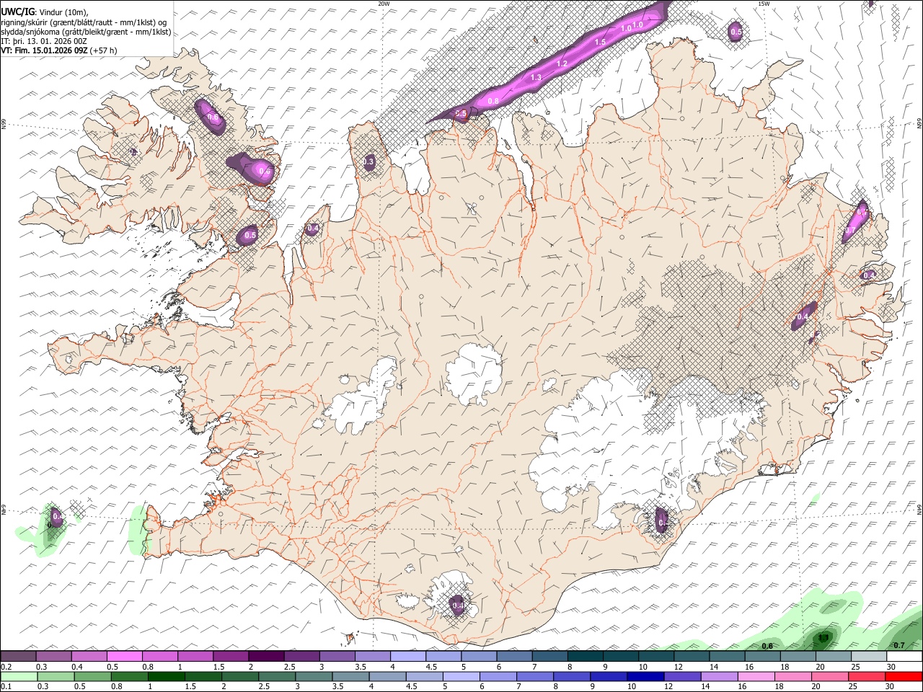The width and height of the screenshot is (923, 692).
Task: Select the bright pink 0.5 snow legend swatch
Action: pos(124,657)
